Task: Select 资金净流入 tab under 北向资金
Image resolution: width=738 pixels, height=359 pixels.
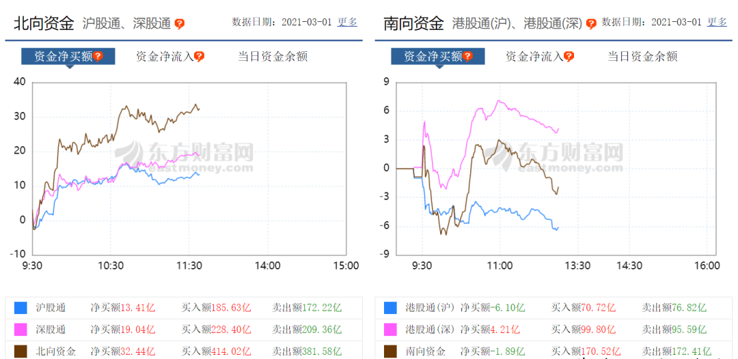Action: point(165,57)
